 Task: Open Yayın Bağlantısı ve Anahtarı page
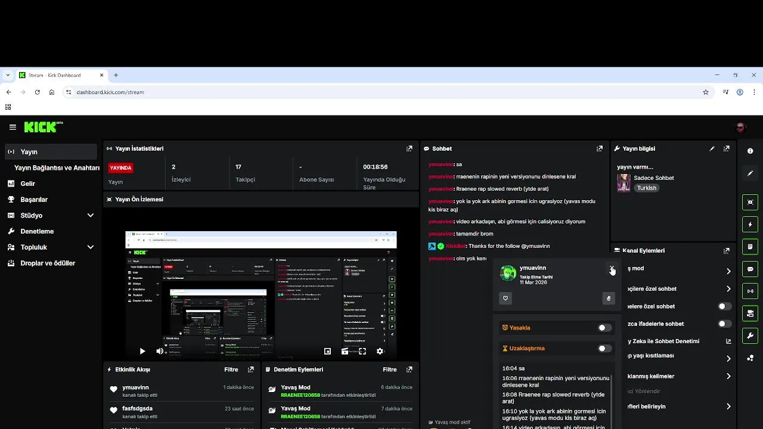(57, 168)
